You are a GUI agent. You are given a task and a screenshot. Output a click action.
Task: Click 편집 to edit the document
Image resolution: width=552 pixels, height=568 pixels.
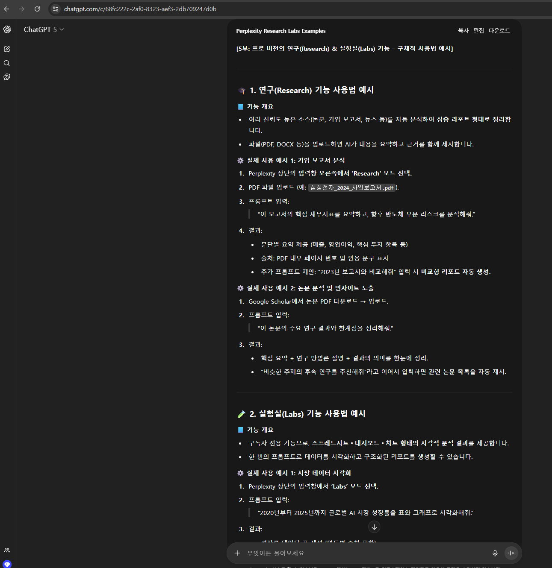pyautogui.click(x=479, y=31)
